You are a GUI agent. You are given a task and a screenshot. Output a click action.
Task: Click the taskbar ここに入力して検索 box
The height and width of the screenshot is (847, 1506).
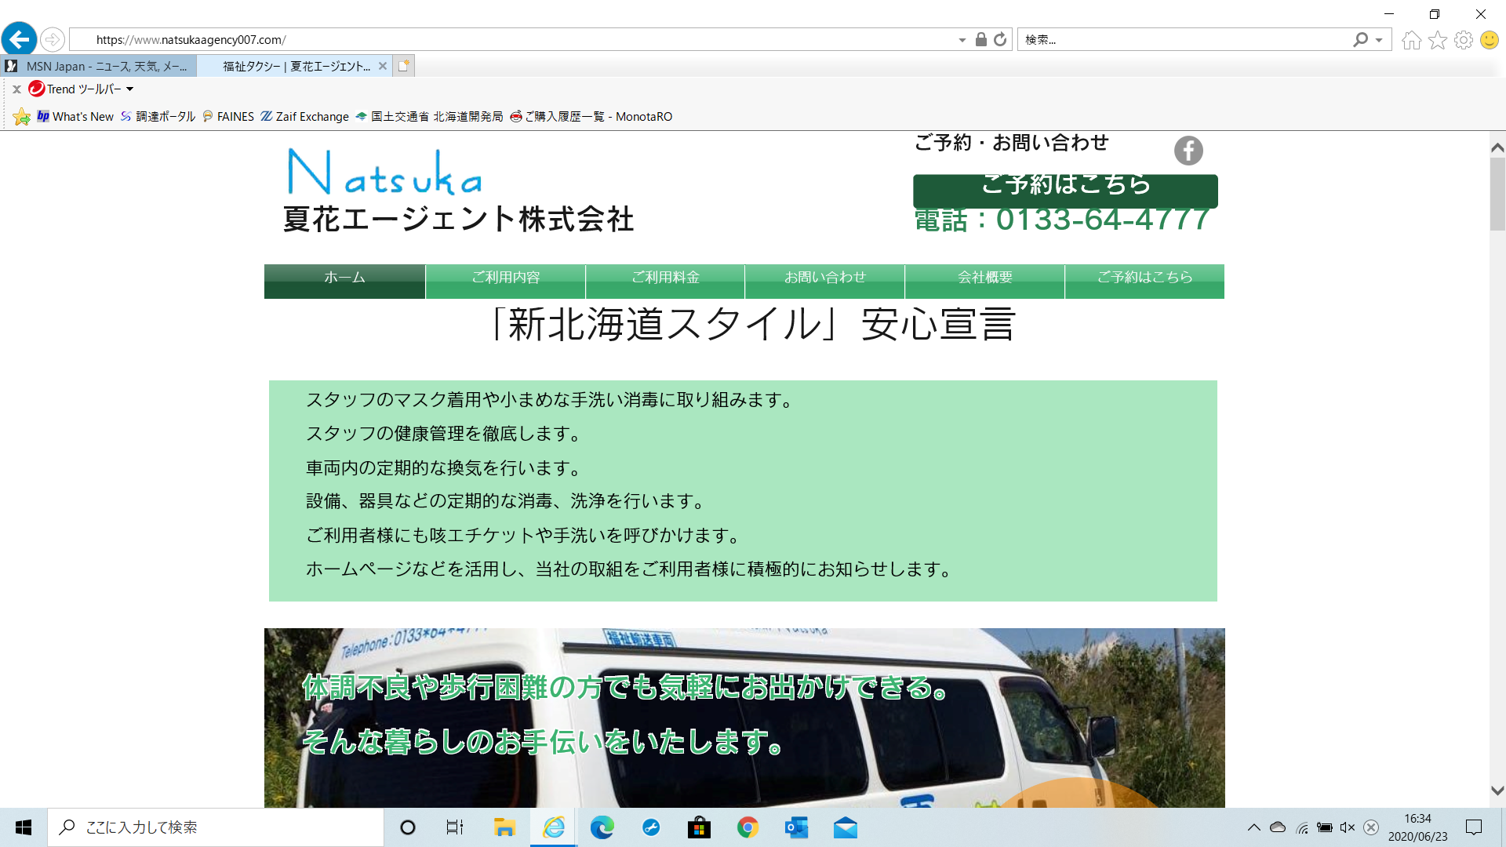[216, 827]
